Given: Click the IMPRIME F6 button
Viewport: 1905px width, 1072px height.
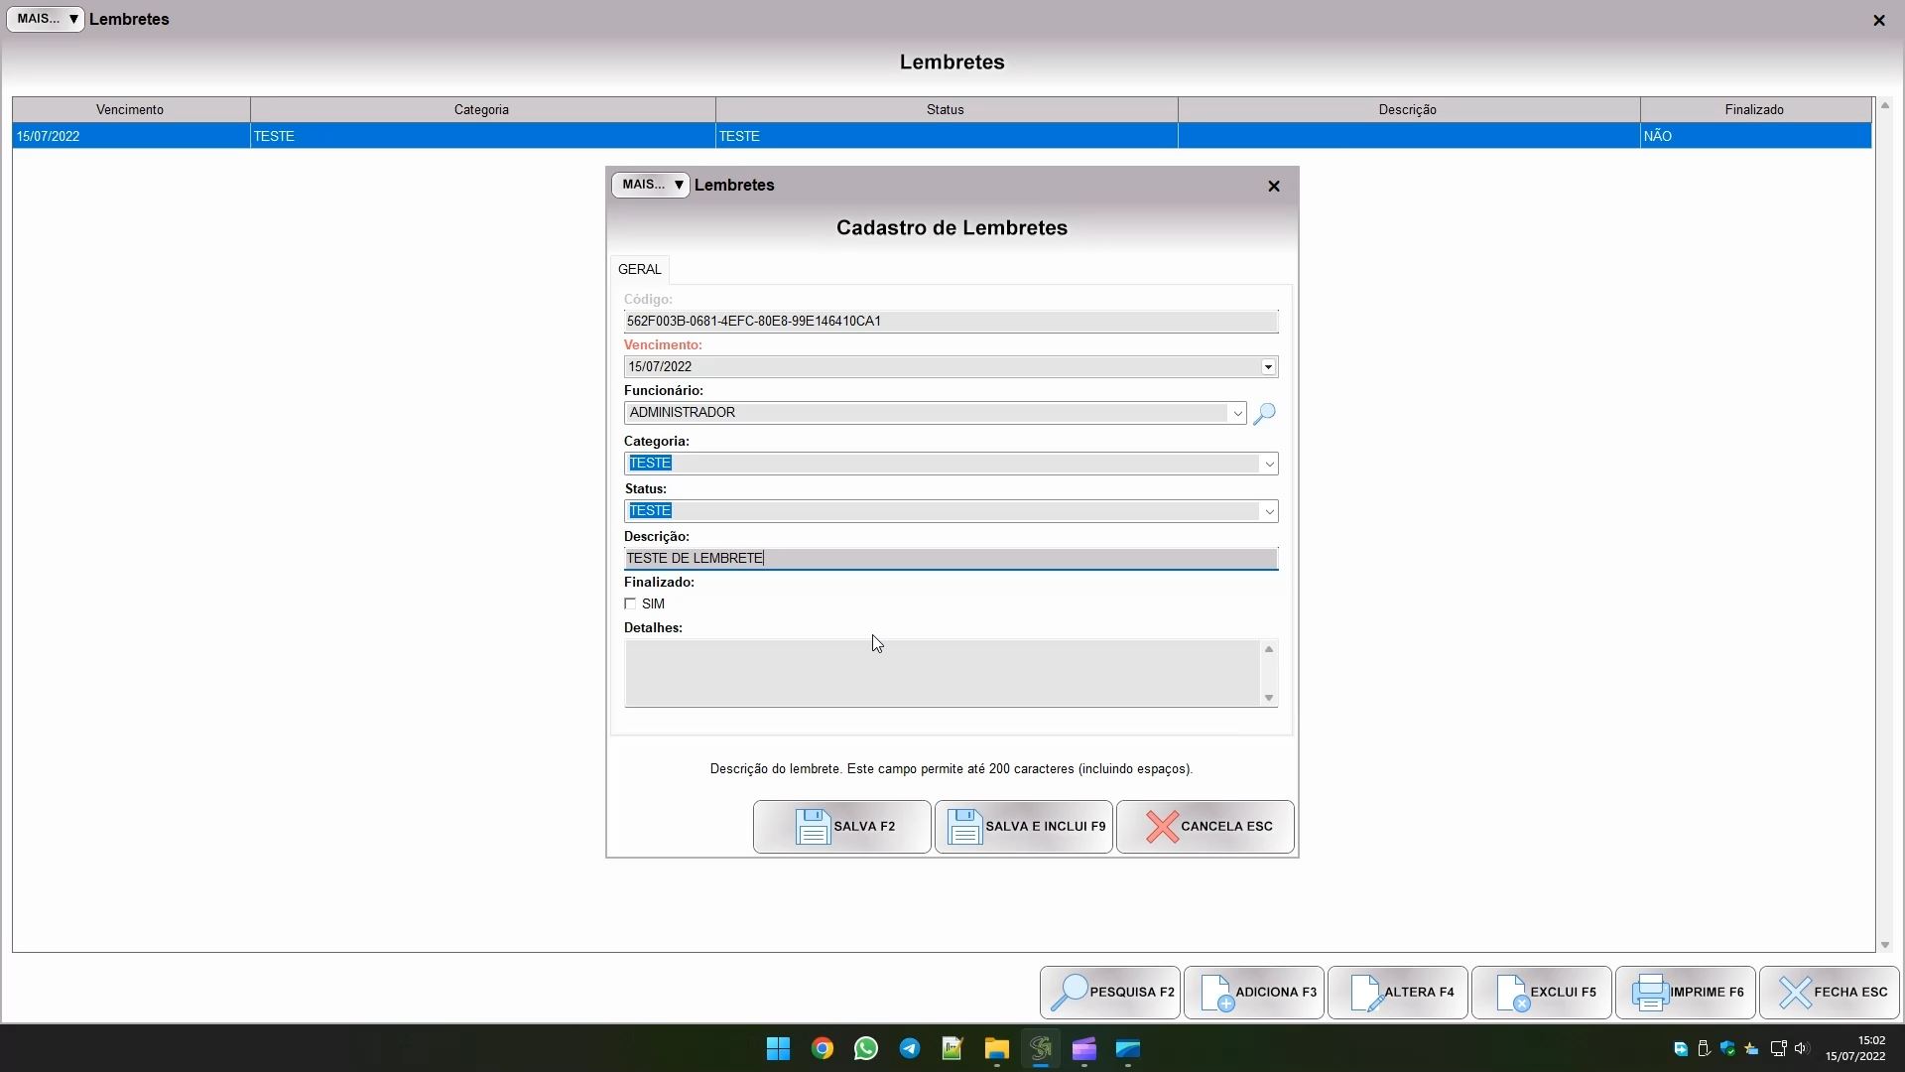Looking at the screenshot, I should pyautogui.click(x=1686, y=993).
